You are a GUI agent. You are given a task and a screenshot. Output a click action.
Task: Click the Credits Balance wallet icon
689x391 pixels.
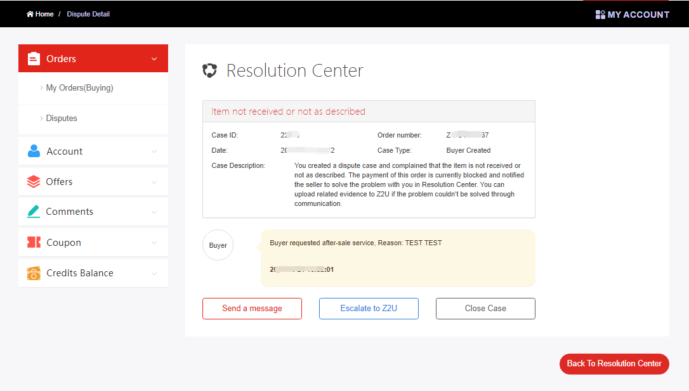pyautogui.click(x=34, y=273)
